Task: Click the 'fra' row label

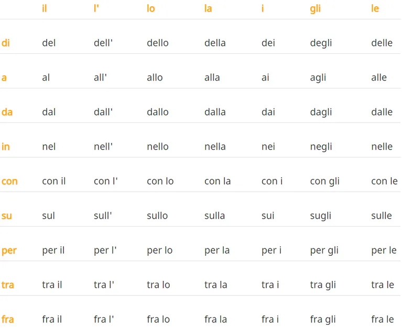Action: (x=8, y=319)
